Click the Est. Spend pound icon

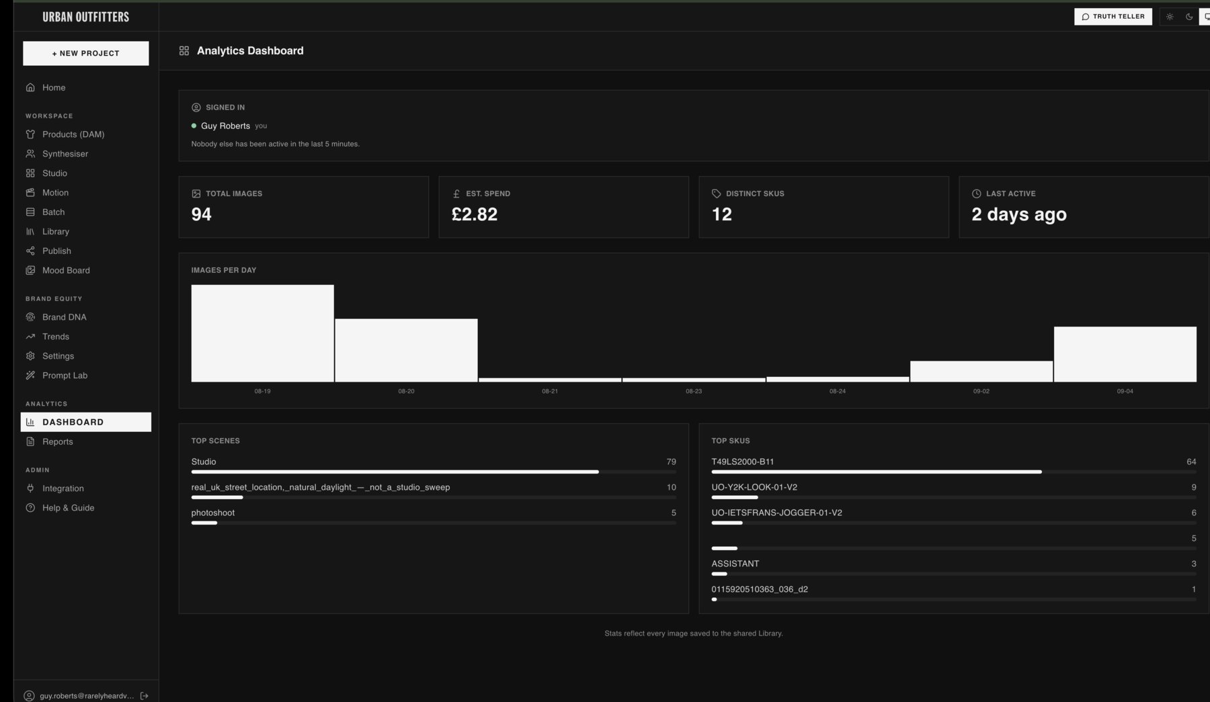(456, 193)
